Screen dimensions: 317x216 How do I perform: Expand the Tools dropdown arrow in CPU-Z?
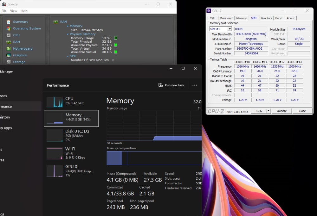pos(268,111)
